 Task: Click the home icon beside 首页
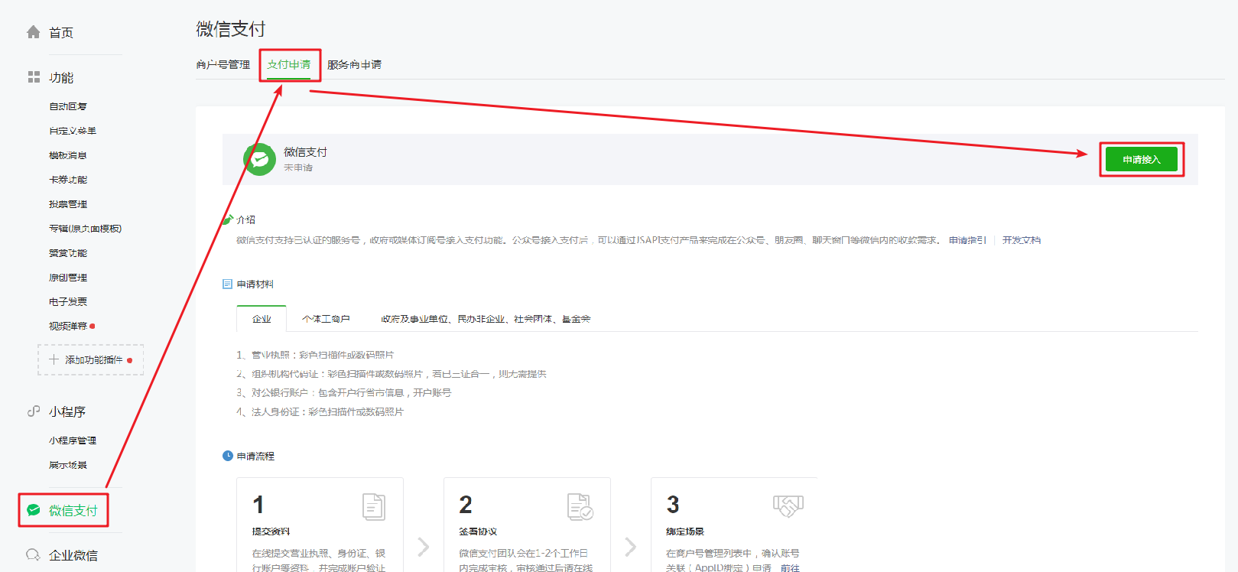tap(34, 32)
